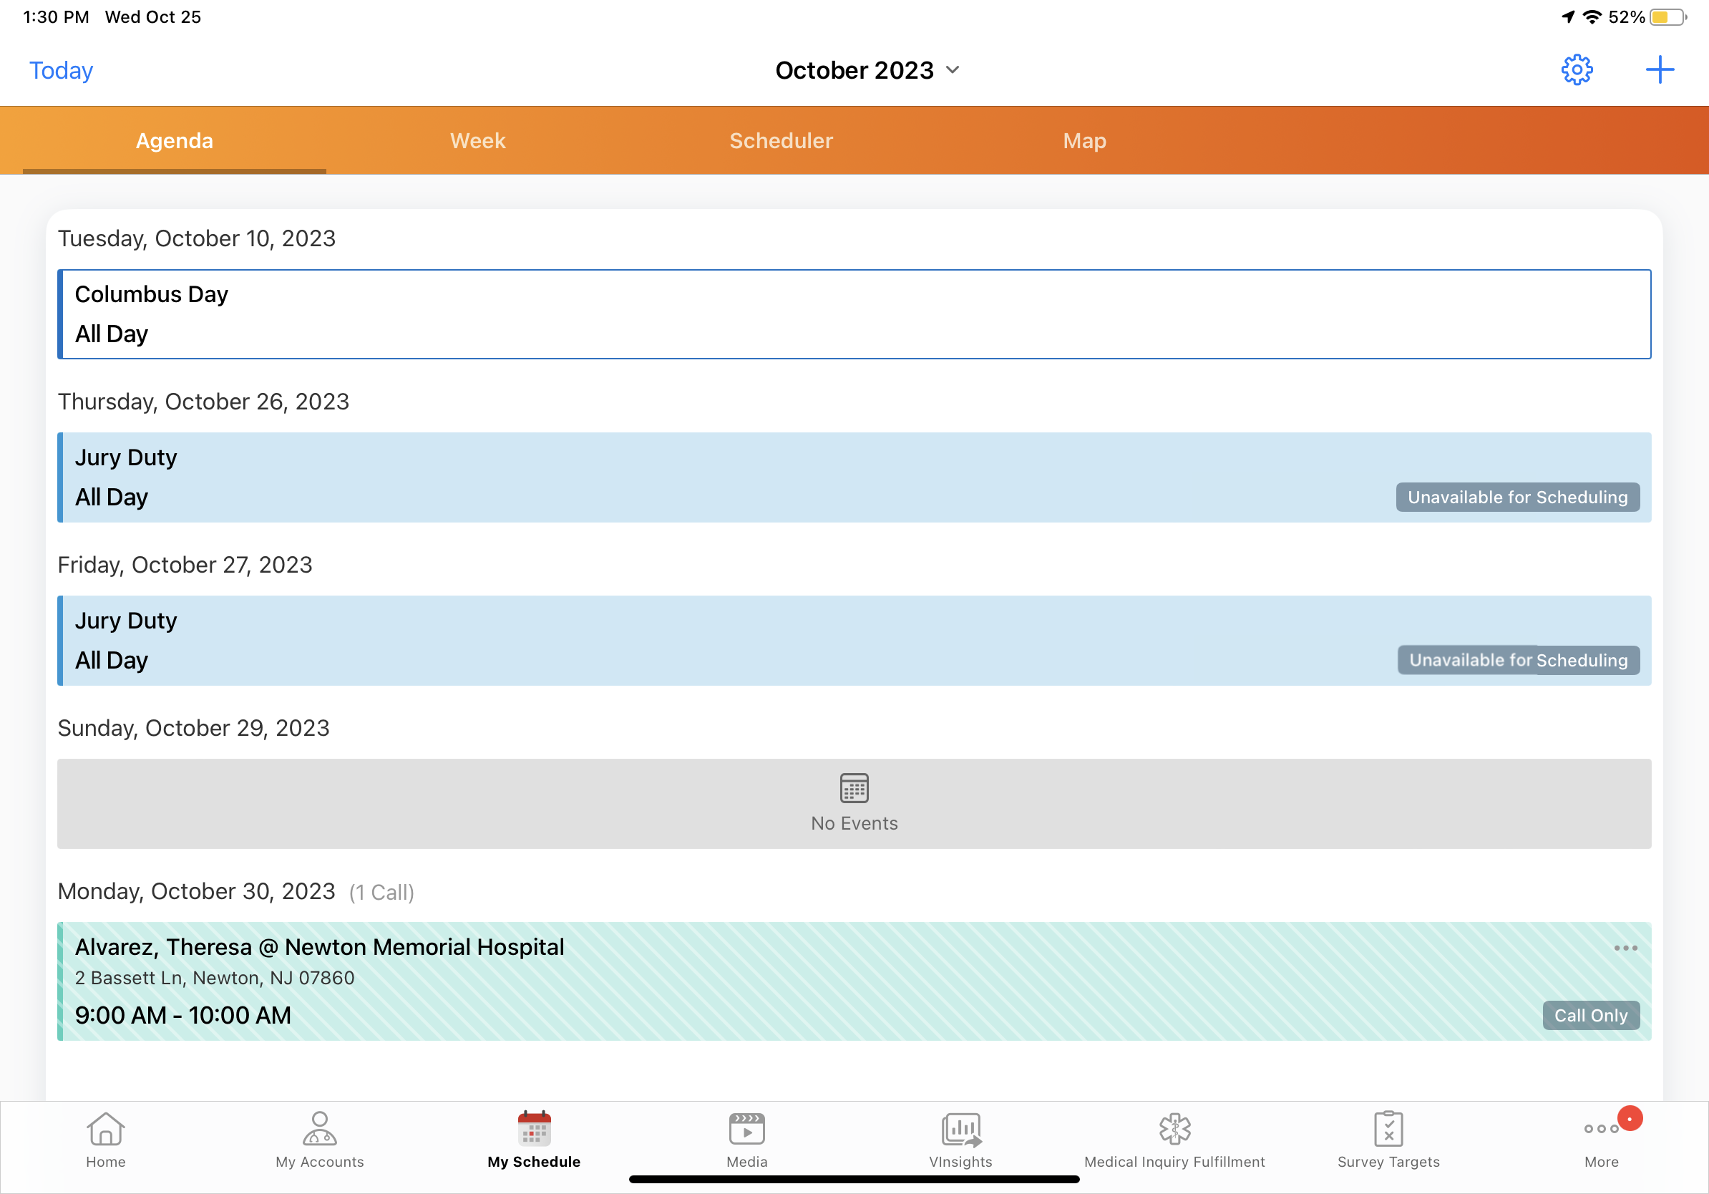Open the Media library icon

coord(746,1139)
